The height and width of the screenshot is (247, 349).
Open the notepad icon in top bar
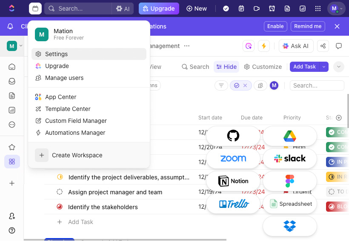pos(241,9)
